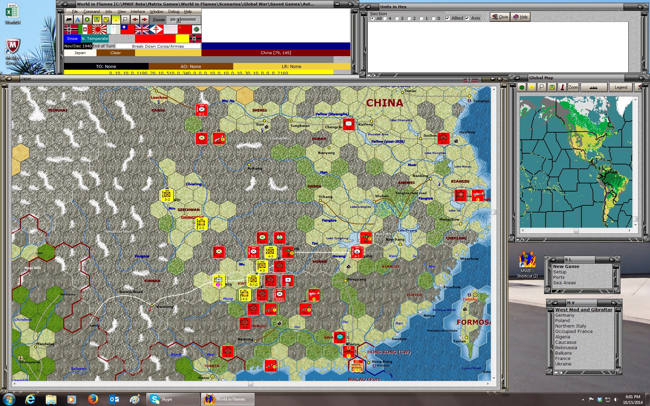The height and width of the screenshot is (406, 650).
Task: Open the Interface menu
Action: tap(137, 11)
